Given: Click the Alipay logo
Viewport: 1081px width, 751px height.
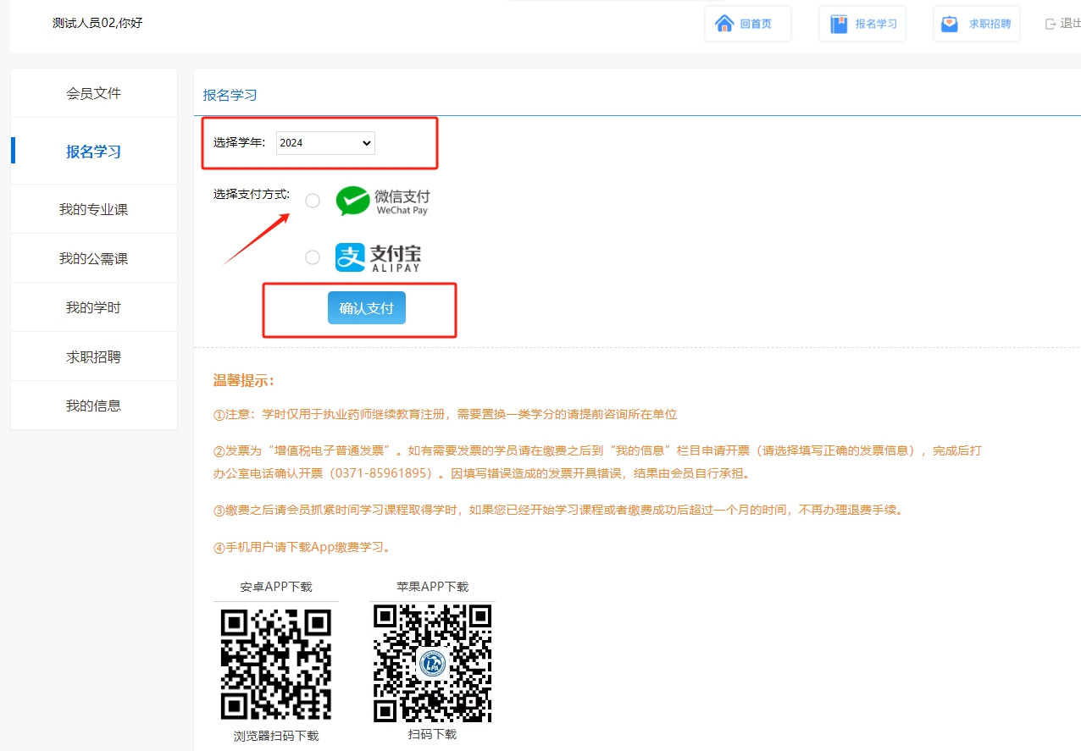Looking at the screenshot, I should click(x=378, y=257).
